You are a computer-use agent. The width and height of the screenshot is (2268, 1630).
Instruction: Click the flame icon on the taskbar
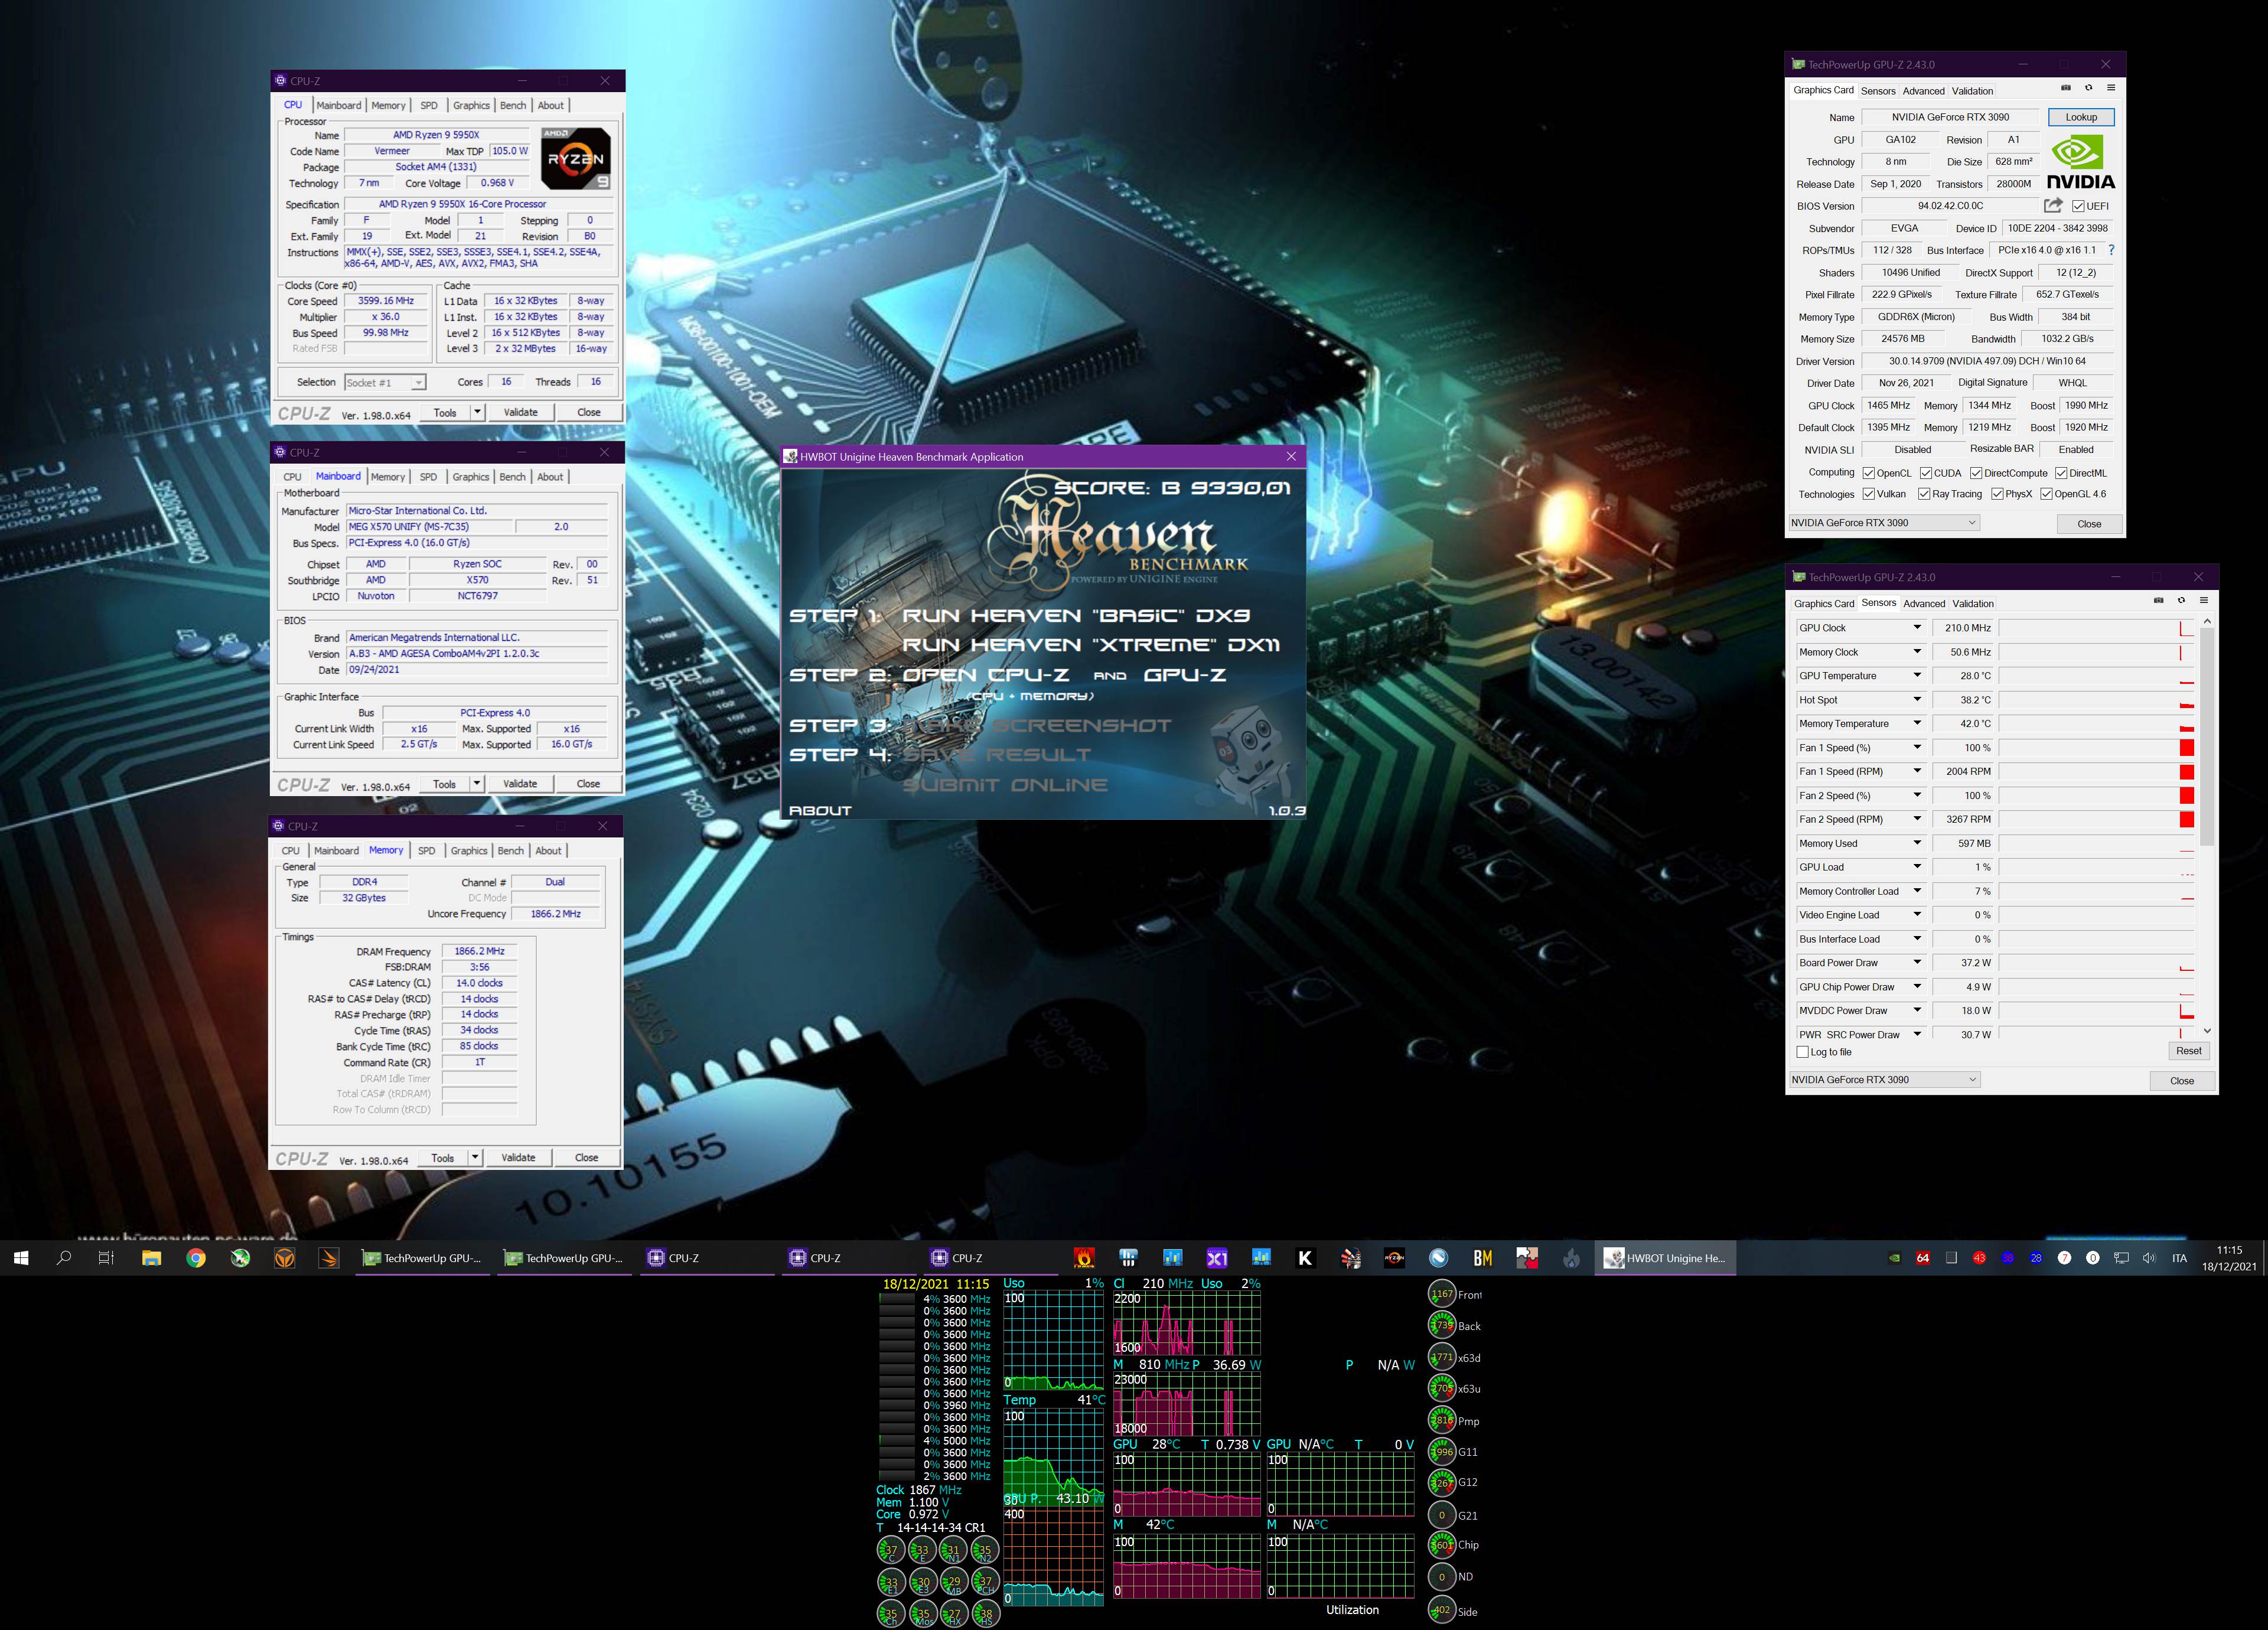(x=1571, y=1258)
